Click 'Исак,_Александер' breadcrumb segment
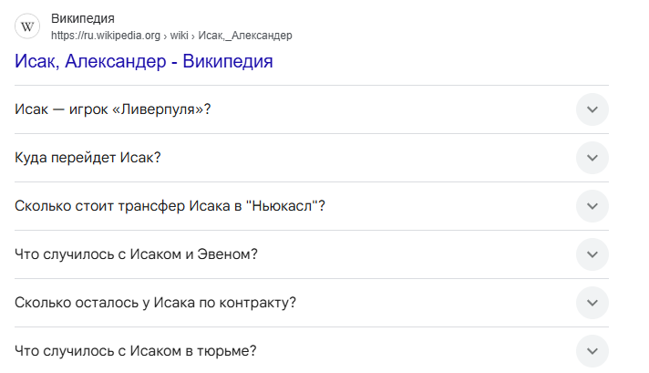This screenshot has height=373, width=649. point(245,36)
